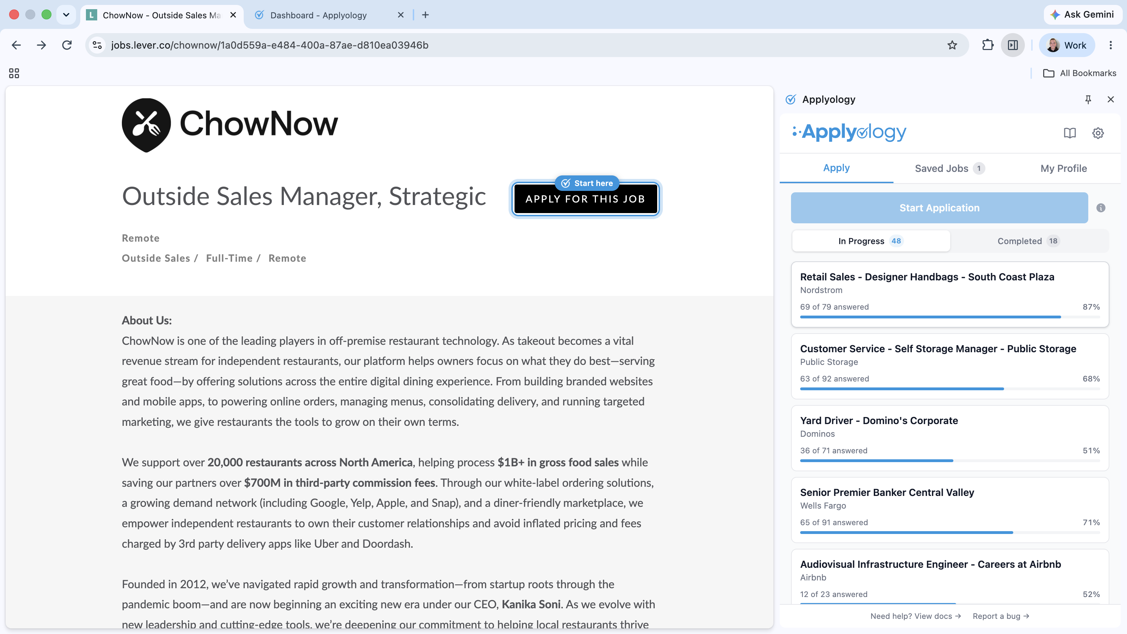Open site information icon in address bar
The image size is (1127, 634).
[97, 45]
